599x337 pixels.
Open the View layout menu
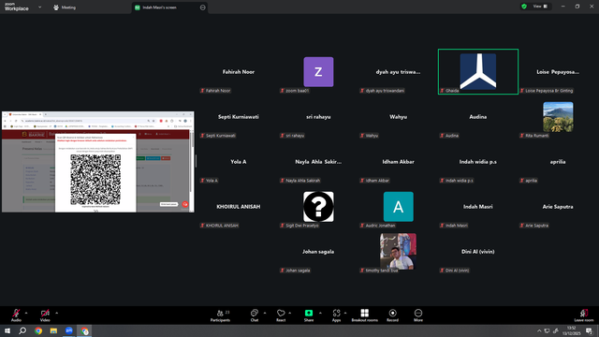coord(540,7)
